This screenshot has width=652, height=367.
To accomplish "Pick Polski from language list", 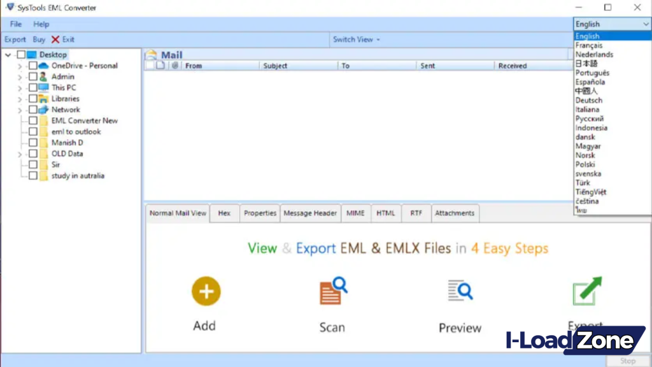I will click(612, 164).
